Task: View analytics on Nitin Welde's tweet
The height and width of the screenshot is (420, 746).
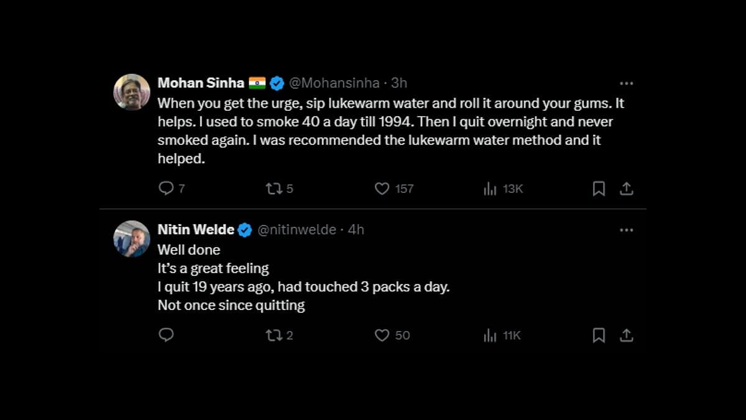Action: coord(490,335)
